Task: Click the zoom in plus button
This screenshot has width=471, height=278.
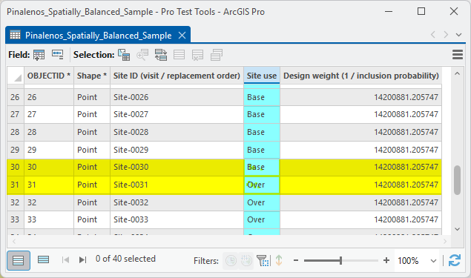Action: click(x=386, y=261)
